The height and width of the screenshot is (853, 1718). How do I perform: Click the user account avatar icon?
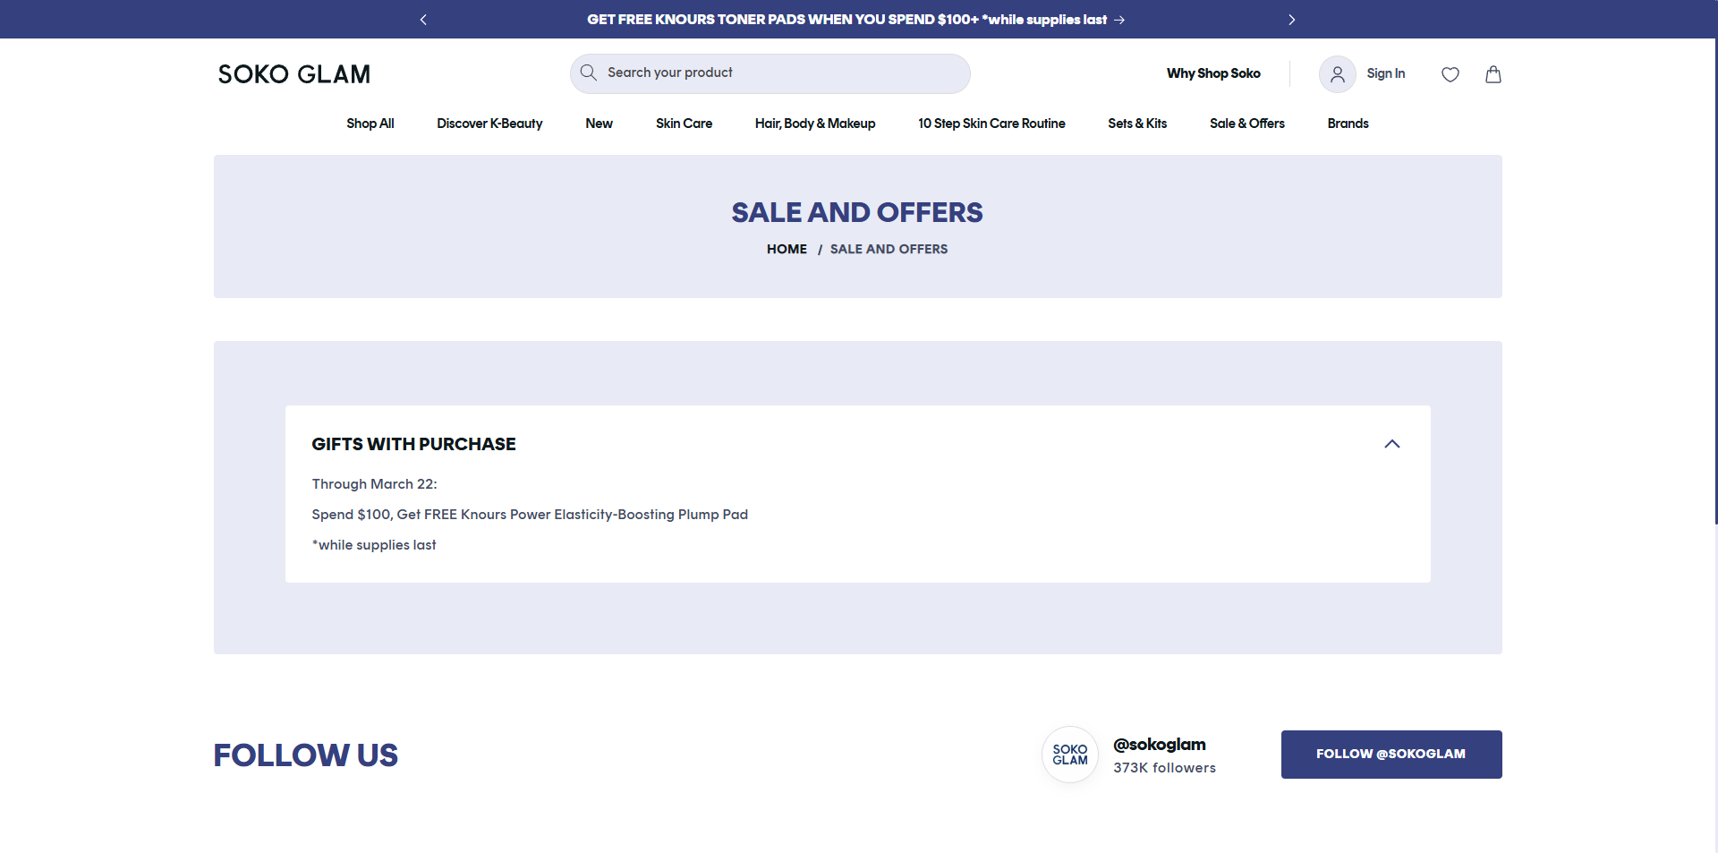[x=1337, y=74]
